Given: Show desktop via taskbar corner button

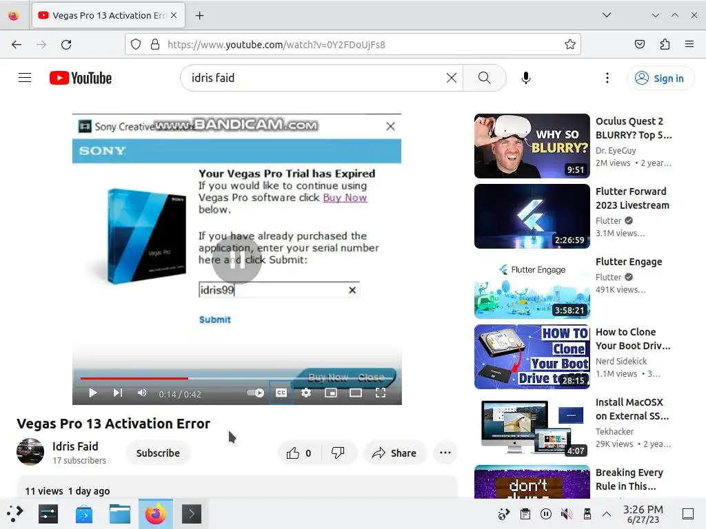Looking at the screenshot, I should coord(688,514).
